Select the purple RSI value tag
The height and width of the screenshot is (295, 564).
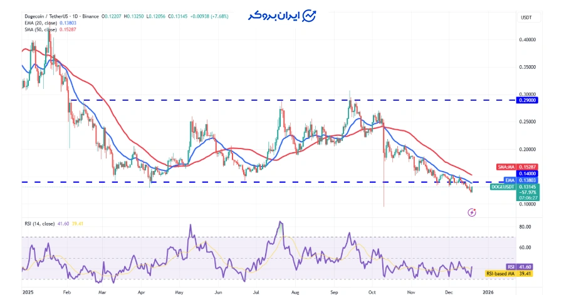tap(511, 267)
